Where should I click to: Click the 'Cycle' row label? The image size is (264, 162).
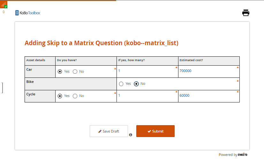[x=31, y=94]
